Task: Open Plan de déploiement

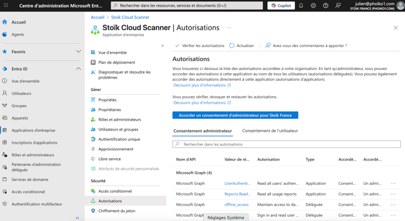Action: point(117,62)
